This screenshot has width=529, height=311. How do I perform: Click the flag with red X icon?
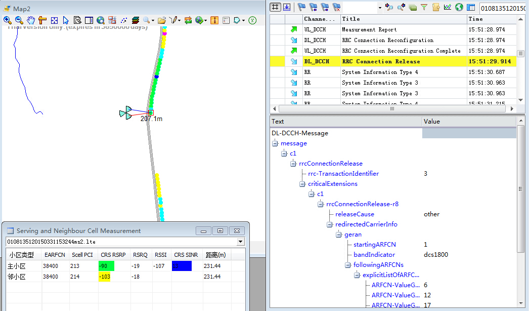[336, 7]
